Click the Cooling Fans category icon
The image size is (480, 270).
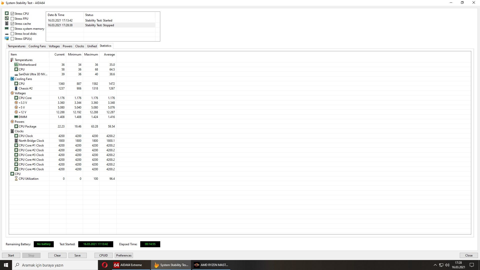pos(12,79)
